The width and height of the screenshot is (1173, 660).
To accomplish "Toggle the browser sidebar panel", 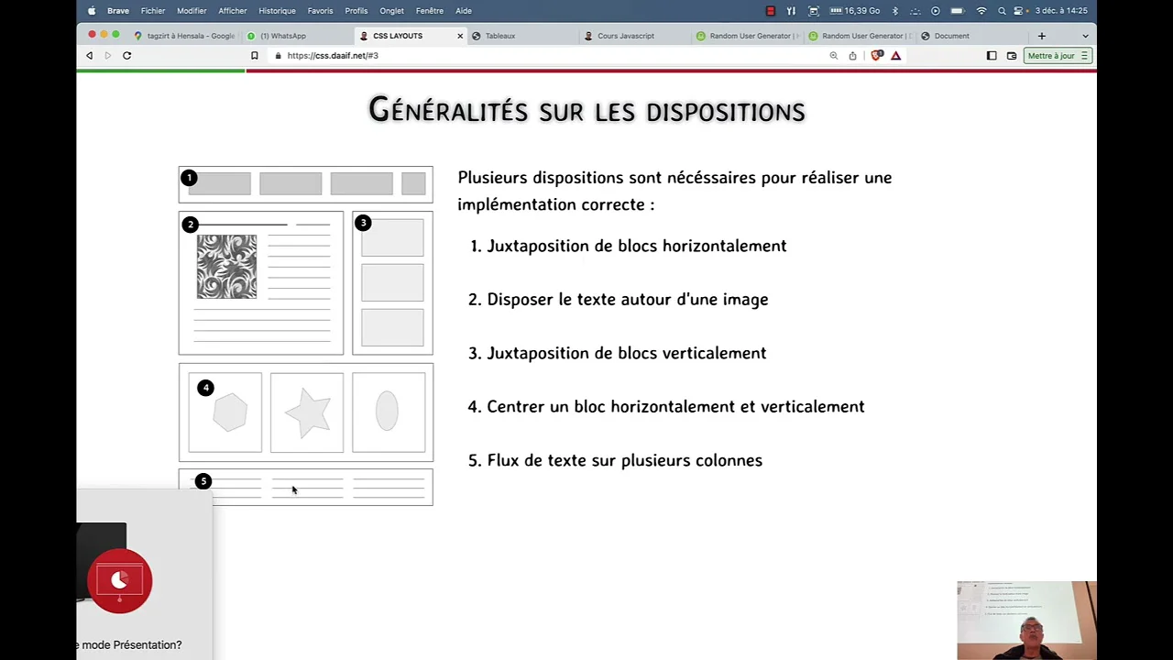I will [x=992, y=56].
